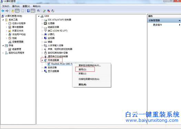
Task: Click the 任务计划程序 clock icon
Action: tap(10, 23)
